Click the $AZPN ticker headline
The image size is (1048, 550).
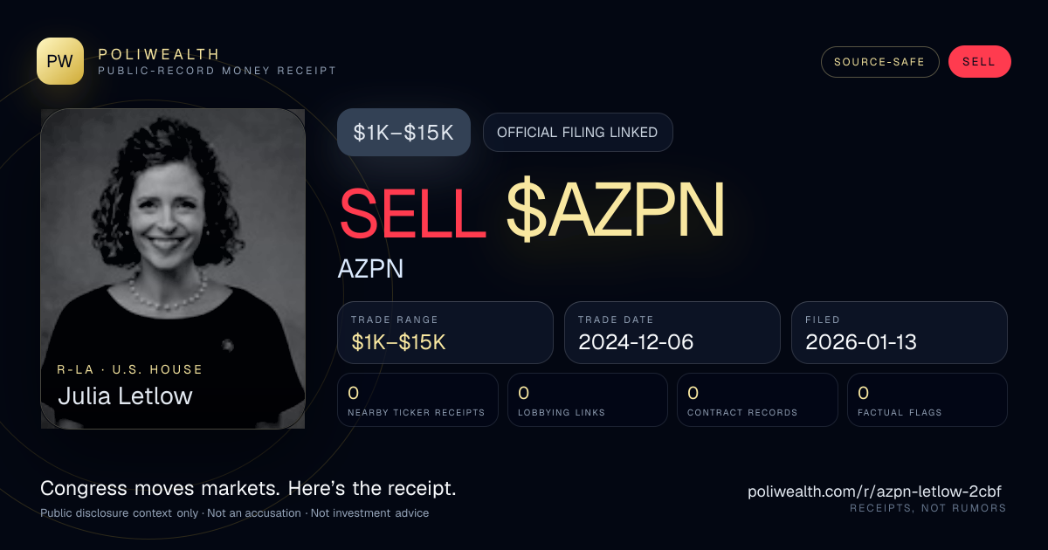click(616, 212)
